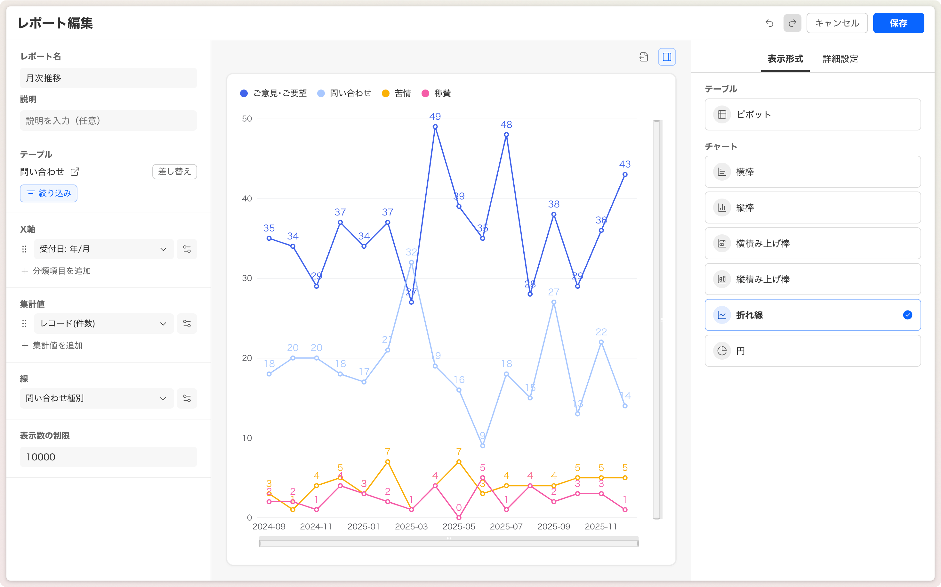Viewport: 941px width, 587px height.
Task: Click the redo arrow icon
Action: [x=792, y=23]
